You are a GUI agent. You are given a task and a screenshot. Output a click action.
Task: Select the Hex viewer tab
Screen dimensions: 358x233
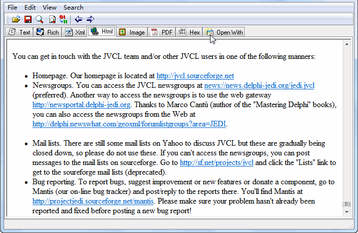click(x=190, y=32)
